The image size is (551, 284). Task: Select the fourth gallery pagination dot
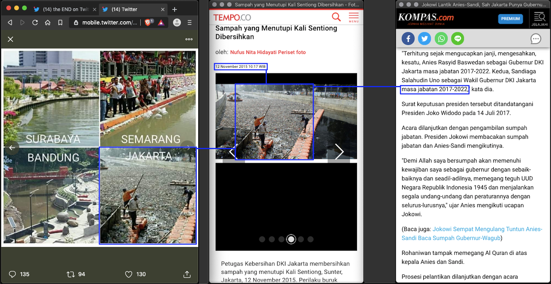click(291, 239)
